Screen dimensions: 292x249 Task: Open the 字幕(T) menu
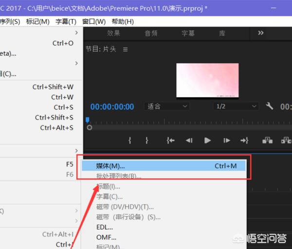tap(66, 21)
